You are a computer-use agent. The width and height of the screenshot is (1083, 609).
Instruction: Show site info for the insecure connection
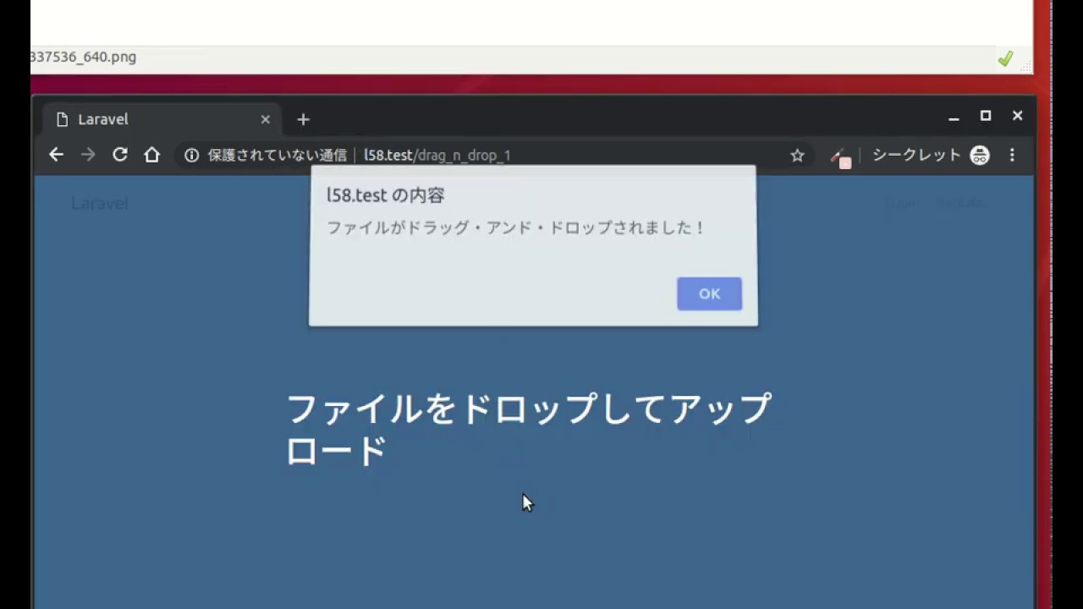click(192, 155)
